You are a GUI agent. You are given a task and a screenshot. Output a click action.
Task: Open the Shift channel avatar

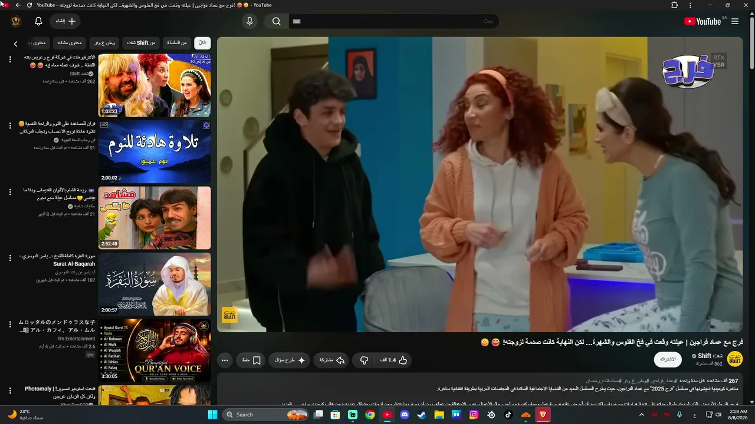[734, 359]
